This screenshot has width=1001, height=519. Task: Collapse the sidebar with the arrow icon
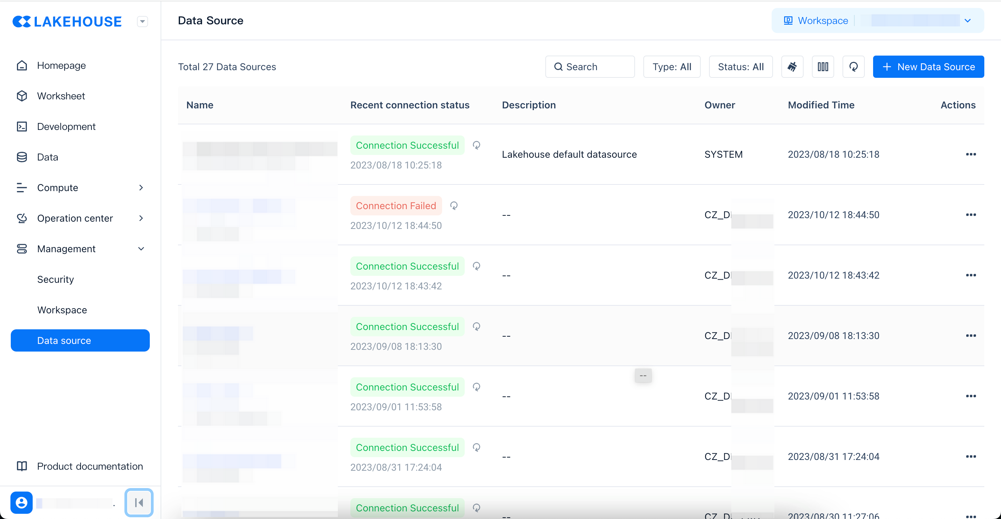click(139, 502)
